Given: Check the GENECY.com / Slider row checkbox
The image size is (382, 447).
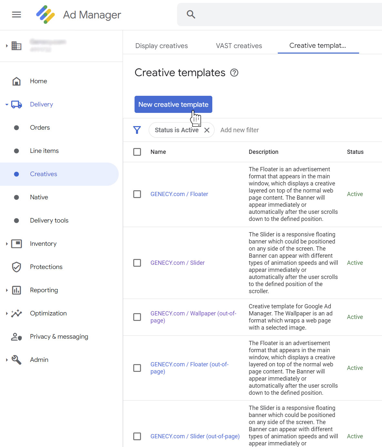Looking at the screenshot, I should pos(137,263).
